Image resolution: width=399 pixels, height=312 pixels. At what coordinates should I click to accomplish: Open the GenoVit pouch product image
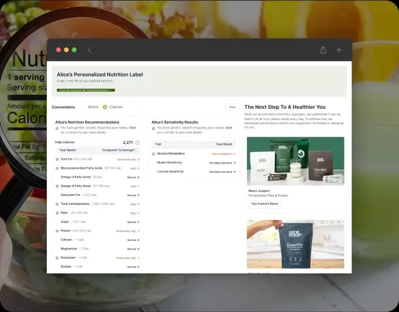click(x=295, y=244)
